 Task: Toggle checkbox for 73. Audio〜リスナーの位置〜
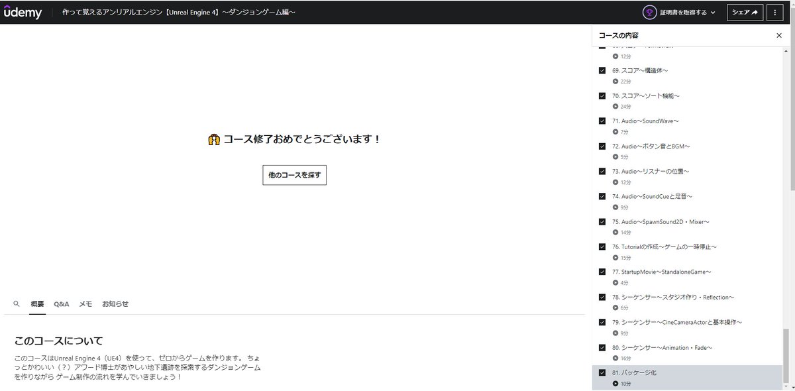click(x=602, y=171)
